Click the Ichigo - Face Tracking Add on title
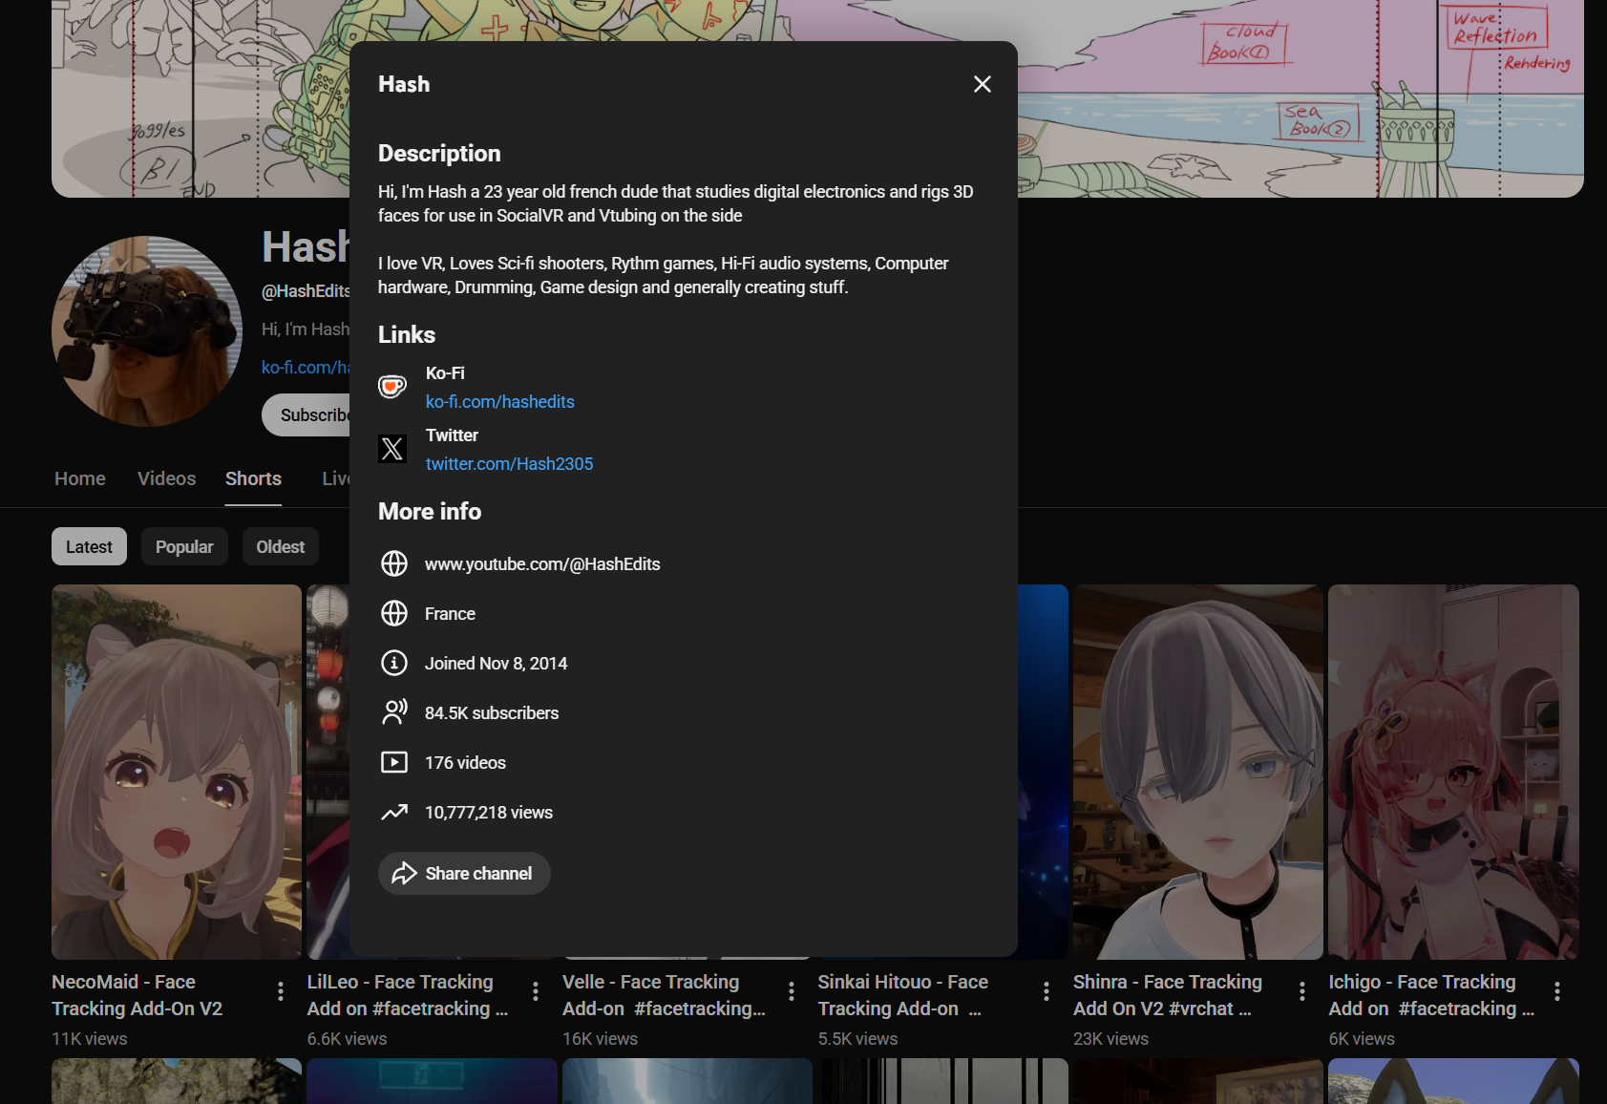The image size is (1607, 1104). click(1431, 995)
